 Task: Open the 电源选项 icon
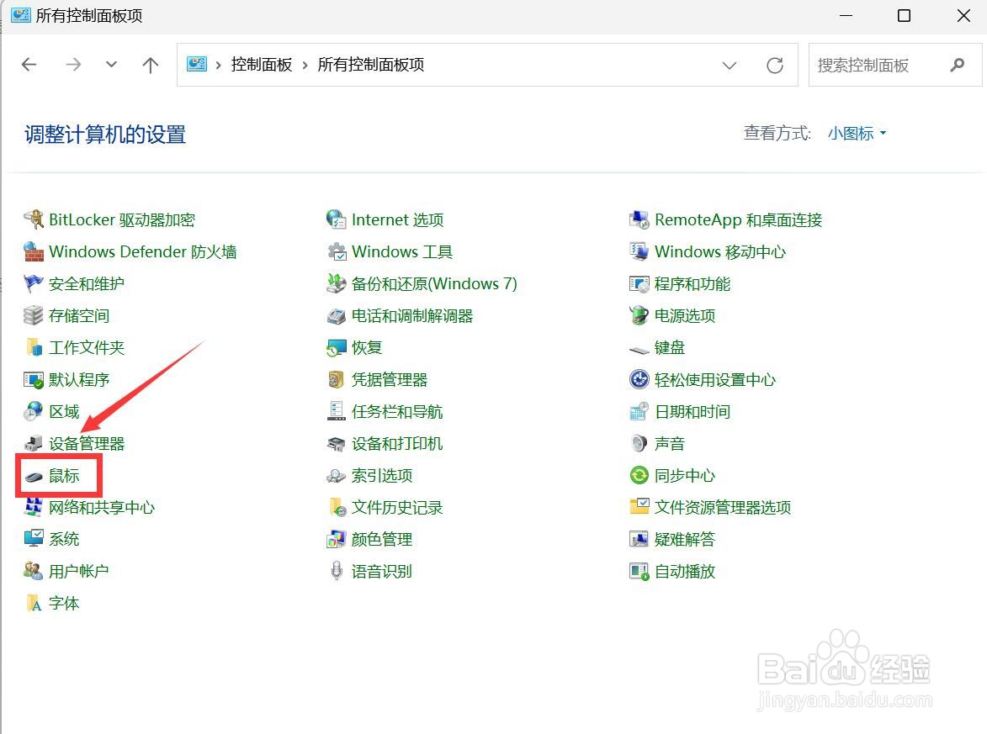tap(639, 316)
